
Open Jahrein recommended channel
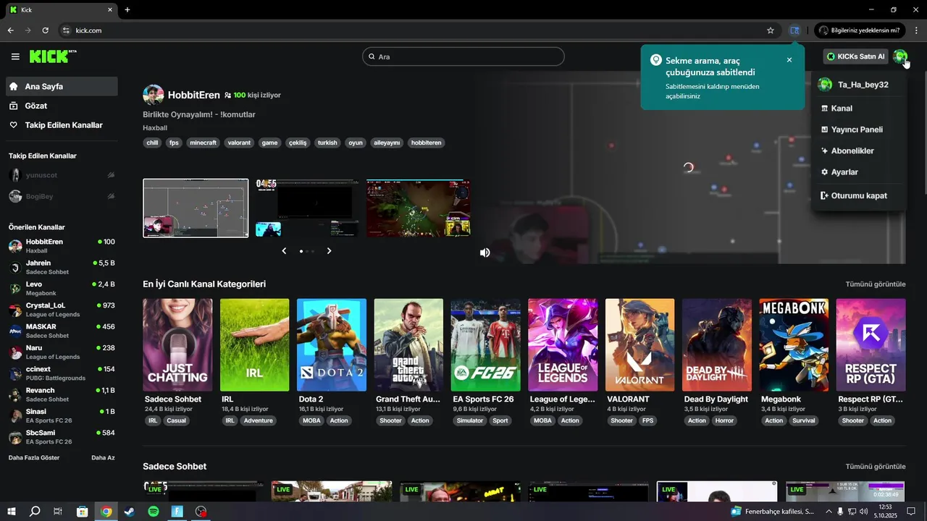[62, 267]
